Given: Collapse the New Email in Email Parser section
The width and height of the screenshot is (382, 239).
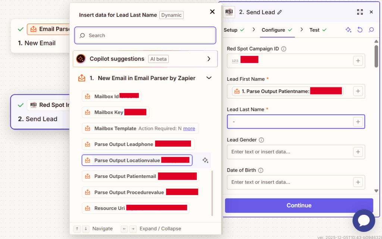Looking at the screenshot, I should [209, 78].
